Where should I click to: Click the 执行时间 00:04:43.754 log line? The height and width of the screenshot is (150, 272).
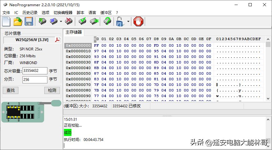click(x=84, y=139)
